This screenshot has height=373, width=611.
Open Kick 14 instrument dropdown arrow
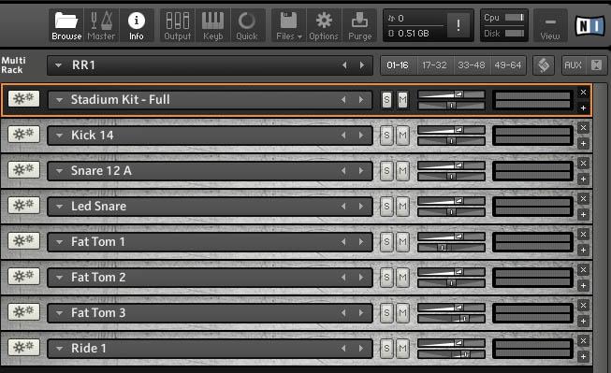click(59, 136)
